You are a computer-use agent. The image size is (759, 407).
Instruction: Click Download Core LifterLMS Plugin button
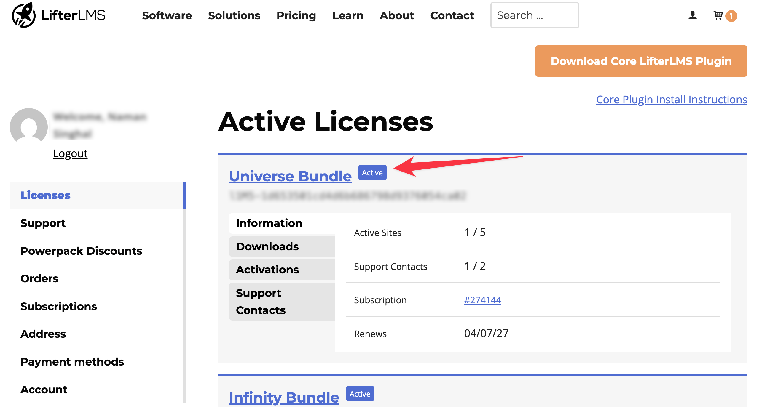[x=641, y=61]
